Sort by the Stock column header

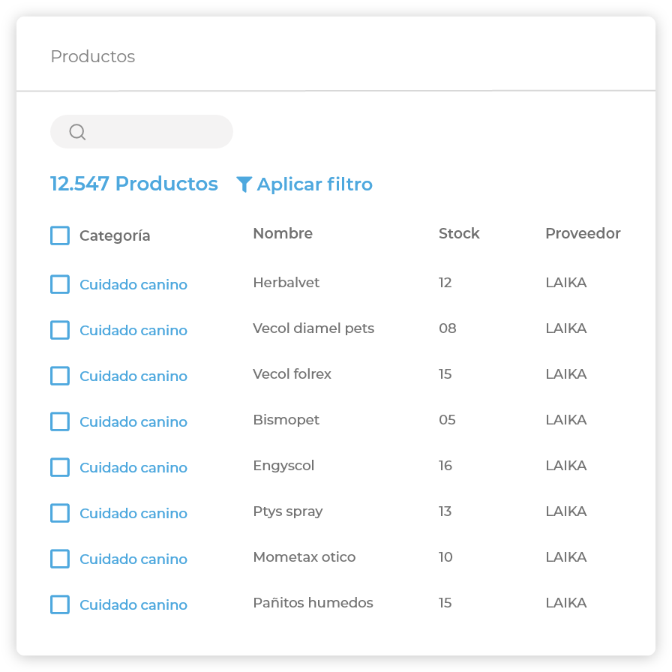point(459,234)
